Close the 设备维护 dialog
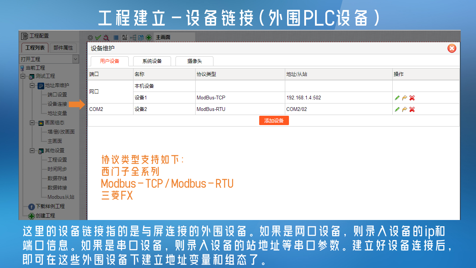 pos(451,48)
